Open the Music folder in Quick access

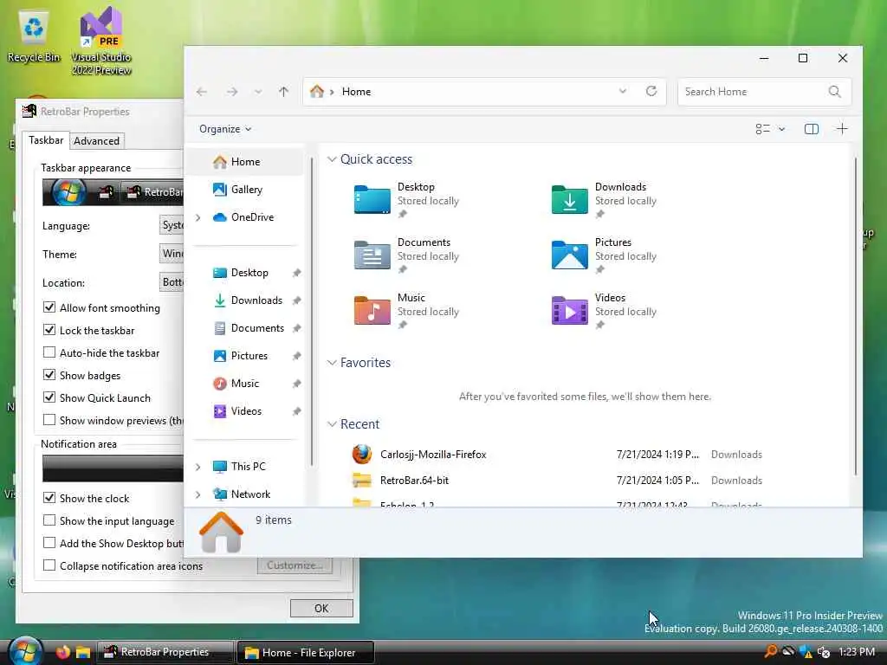point(406,311)
